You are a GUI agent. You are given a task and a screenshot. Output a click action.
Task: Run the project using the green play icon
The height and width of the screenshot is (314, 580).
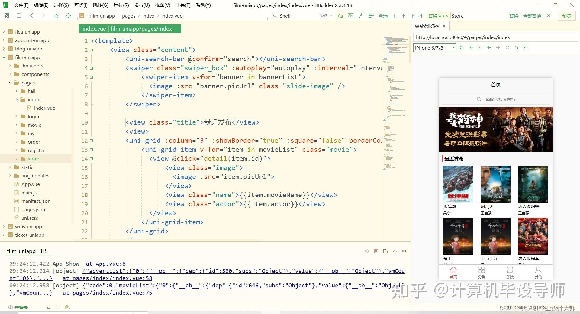pyautogui.click(x=69, y=15)
